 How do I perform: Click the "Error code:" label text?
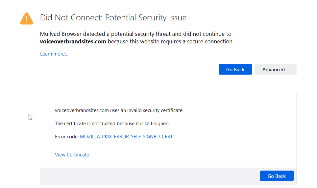click(x=67, y=137)
